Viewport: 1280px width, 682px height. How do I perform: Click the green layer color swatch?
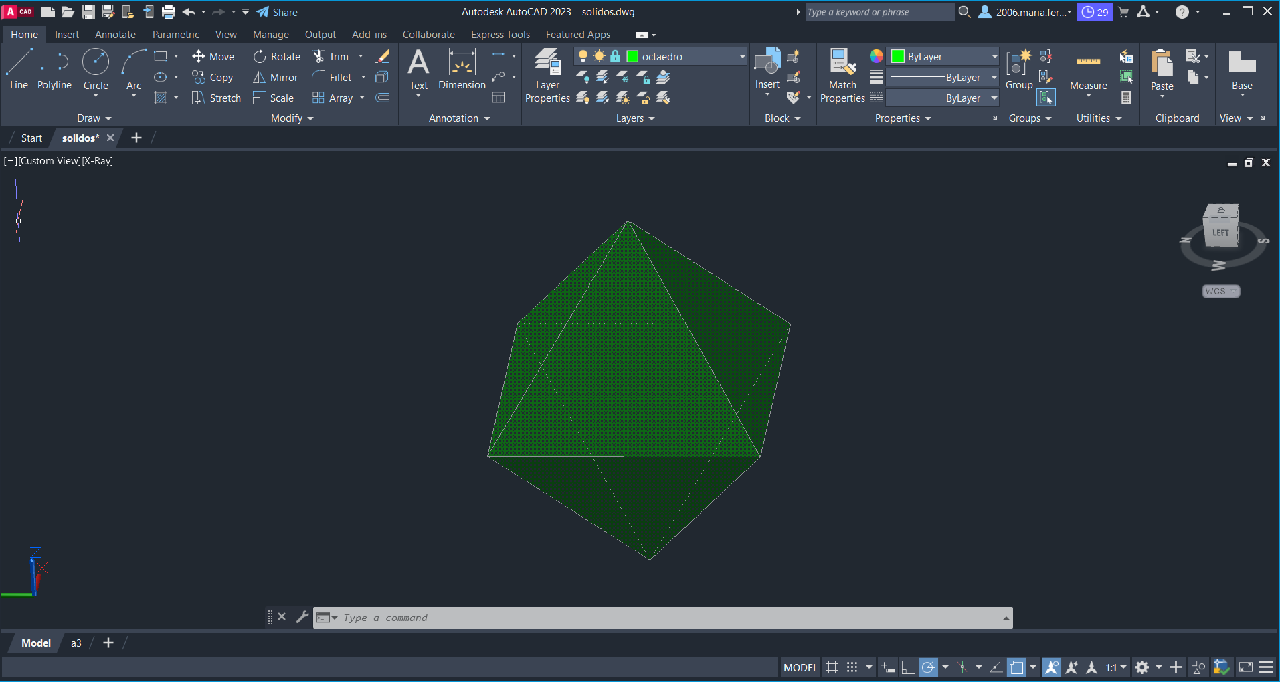click(632, 57)
